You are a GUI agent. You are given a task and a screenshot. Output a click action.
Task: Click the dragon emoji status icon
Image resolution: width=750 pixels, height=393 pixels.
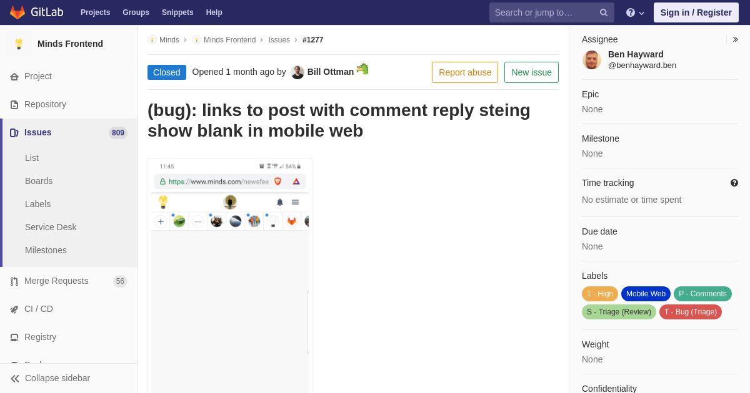(362, 69)
